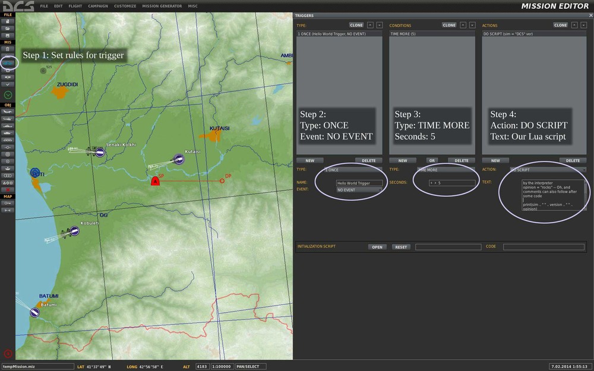Select the Kutaisi airfield marker on the map
The image size is (594, 371).
(179, 159)
